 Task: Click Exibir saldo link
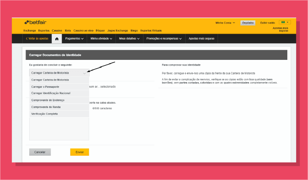click(267, 23)
